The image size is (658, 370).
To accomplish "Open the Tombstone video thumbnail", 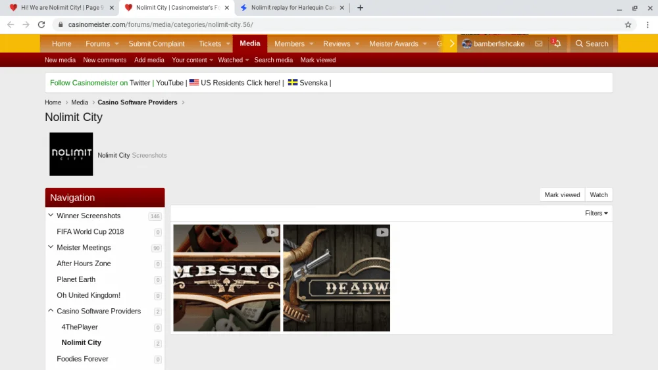I will 226,278.
